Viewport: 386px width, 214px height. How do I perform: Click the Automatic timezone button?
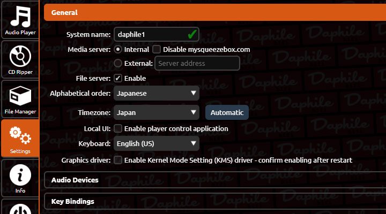(x=227, y=113)
